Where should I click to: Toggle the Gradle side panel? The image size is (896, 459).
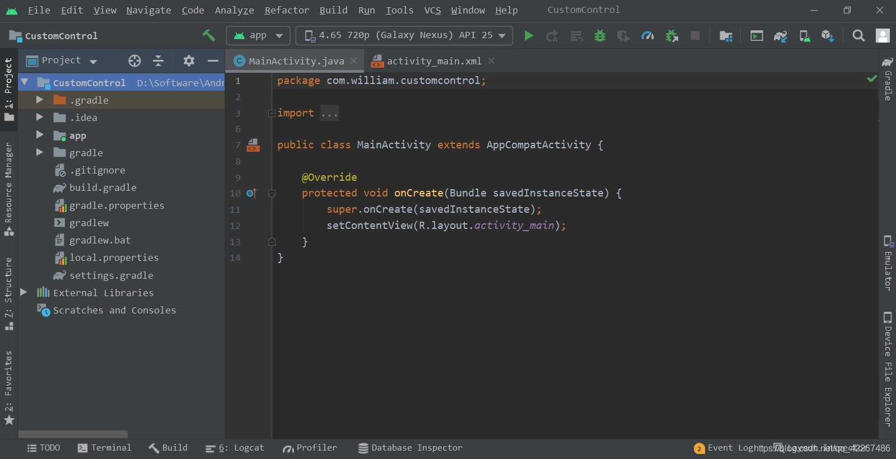(888, 78)
